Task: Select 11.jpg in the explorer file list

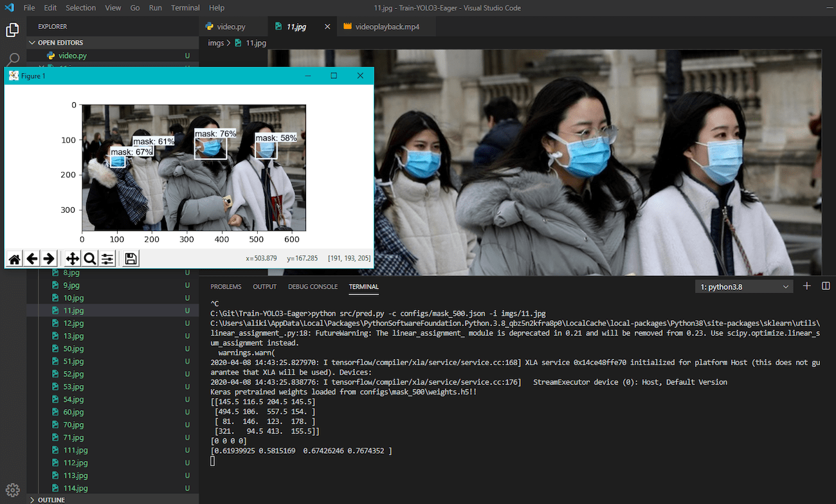Action: (x=113, y=310)
